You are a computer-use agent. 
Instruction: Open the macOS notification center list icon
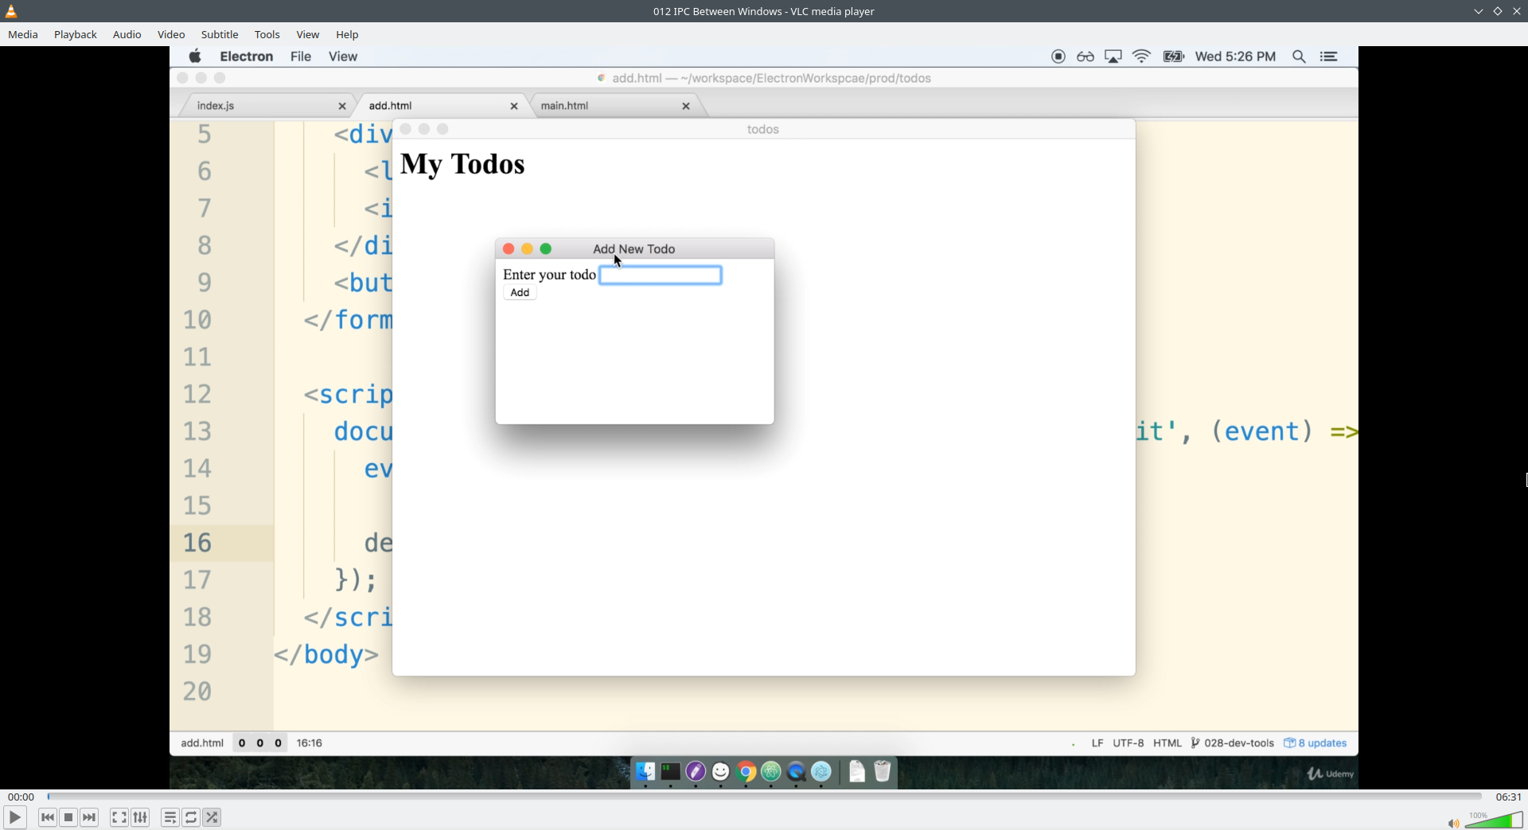point(1329,57)
